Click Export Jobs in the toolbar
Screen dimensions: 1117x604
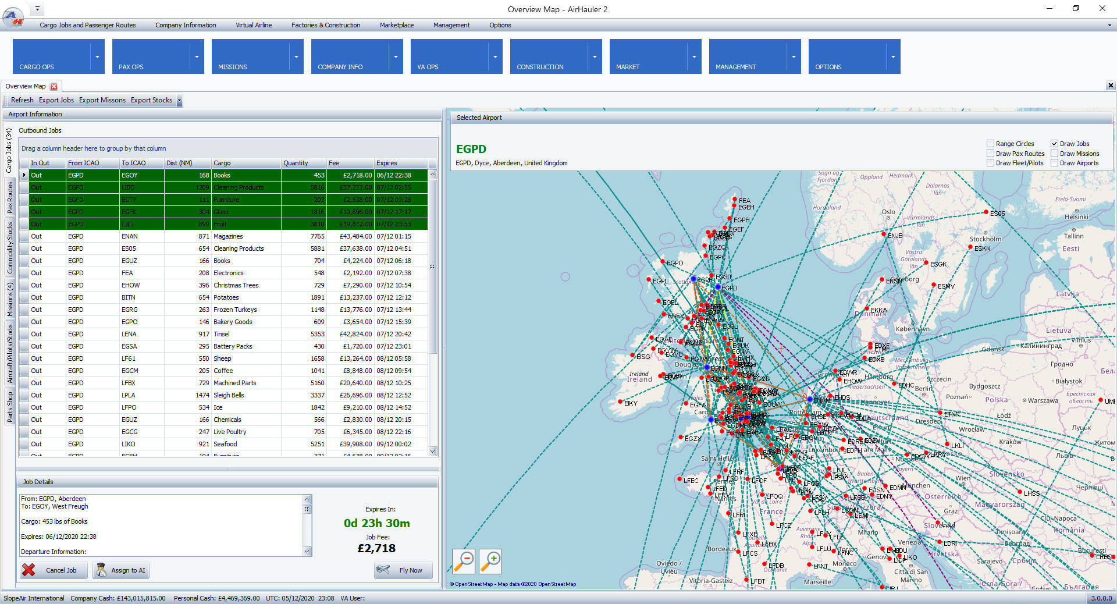point(56,100)
